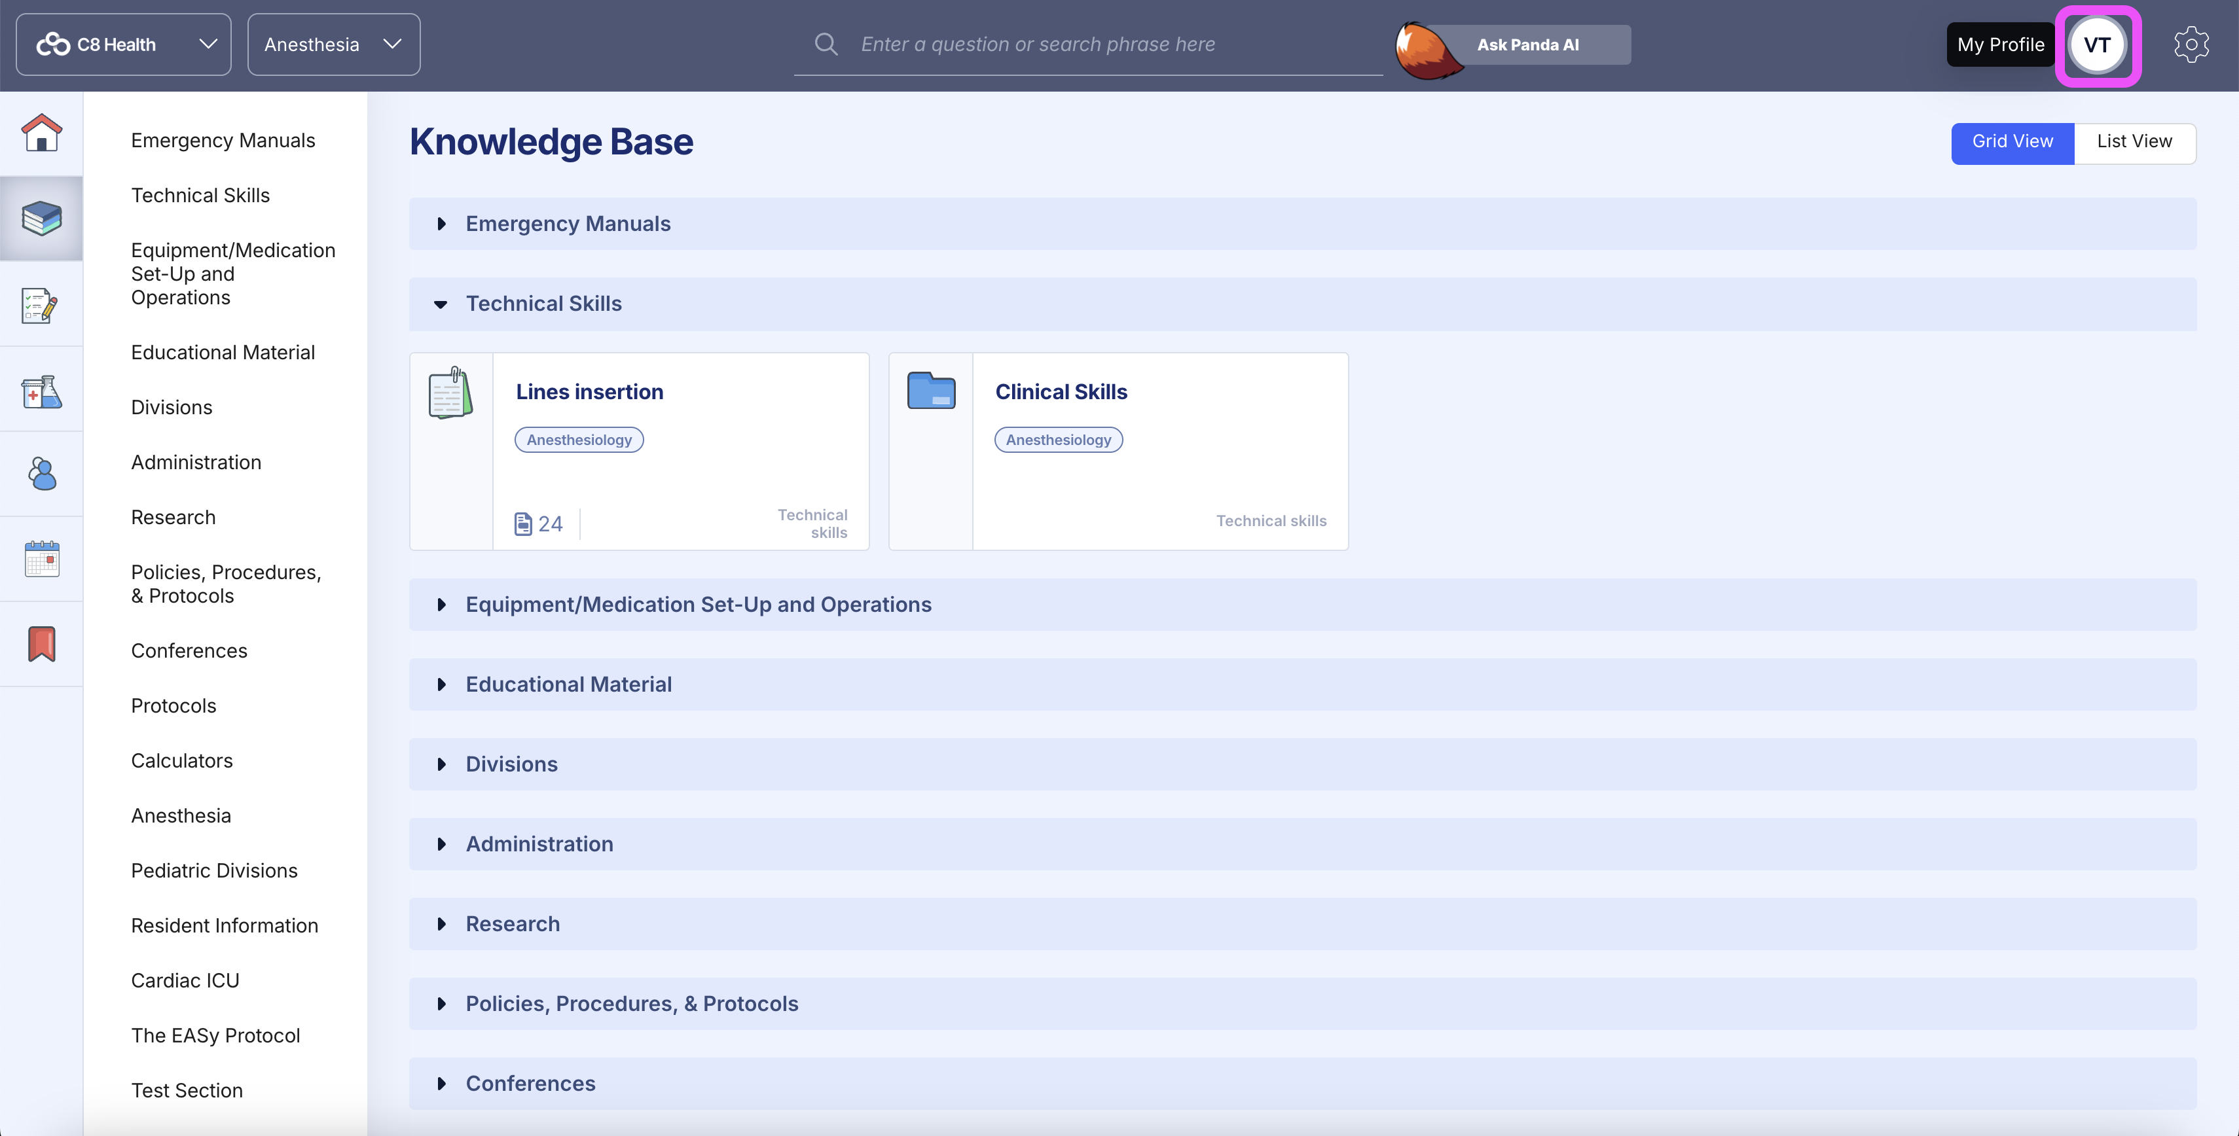Select Resident Information in side menu
This screenshot has height=1136, width=2239.
coord(225,926)
